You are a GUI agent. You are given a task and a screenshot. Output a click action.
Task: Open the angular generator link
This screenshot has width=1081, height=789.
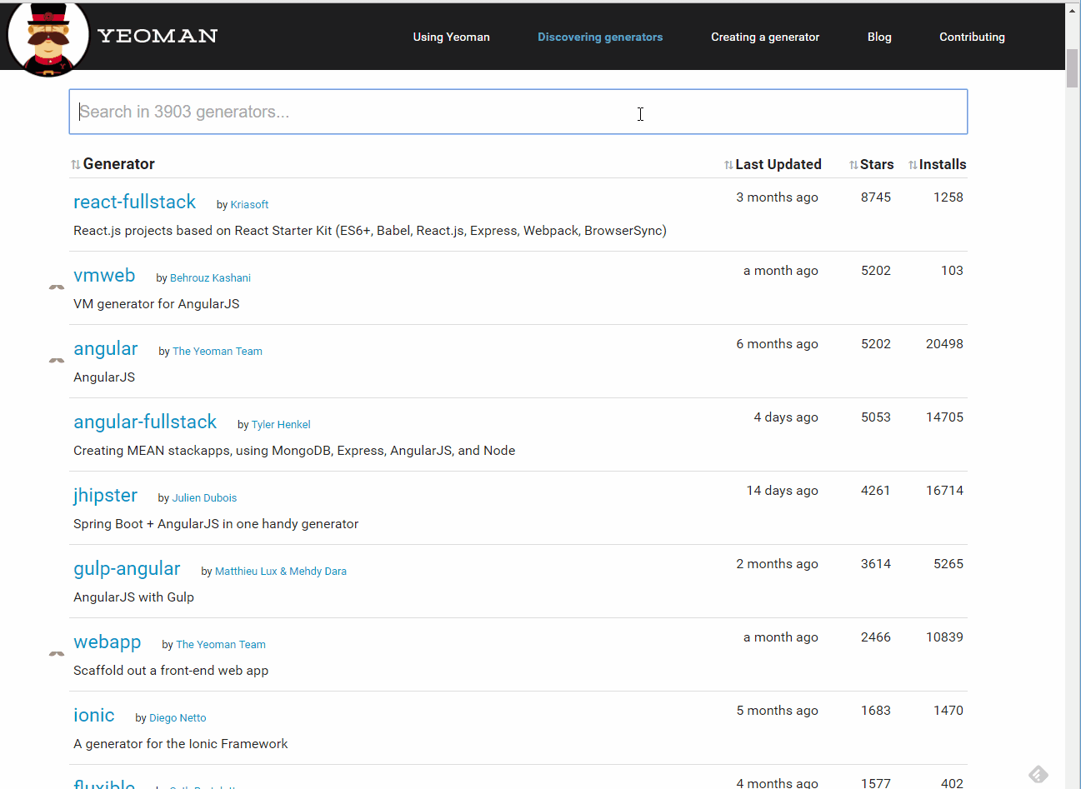[x=106, y=349]
